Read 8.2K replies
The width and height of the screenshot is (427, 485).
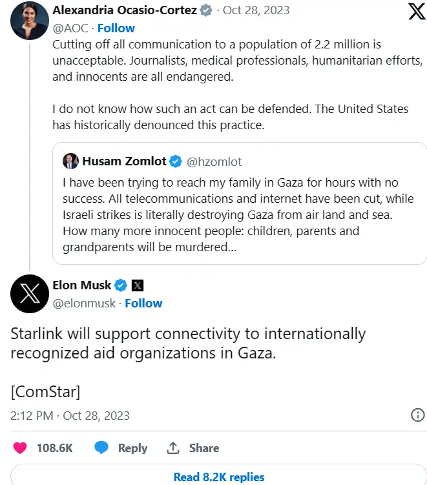click(x=219, y=477)
